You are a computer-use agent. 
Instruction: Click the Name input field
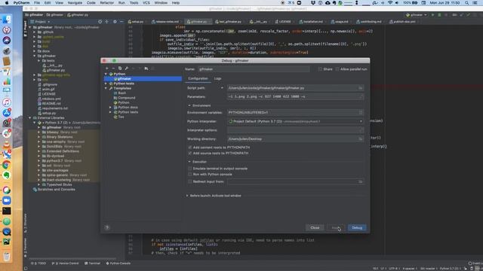pos(254,69)
